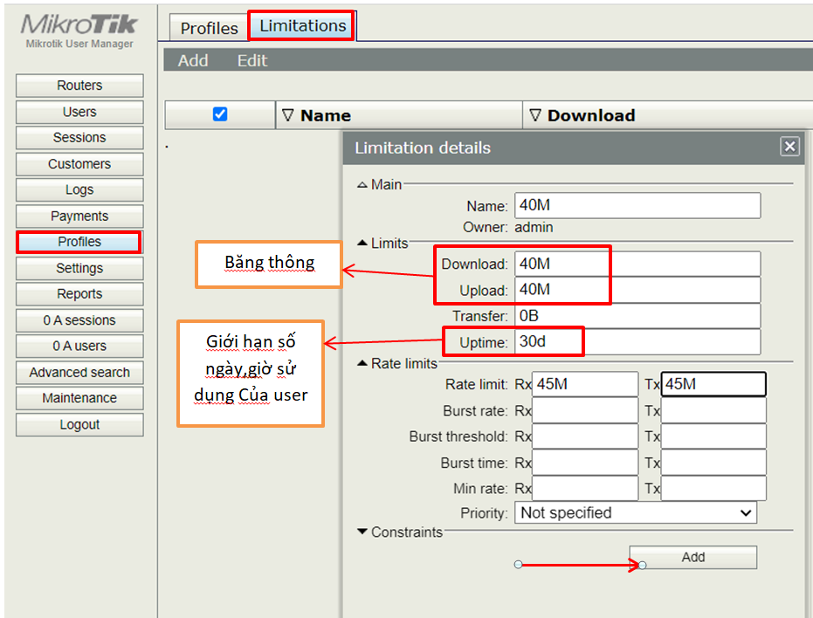The width and height of the screenshot is (813, 618).
Task: Switch to the Limitations tab
Action: (x=302, y=26)
